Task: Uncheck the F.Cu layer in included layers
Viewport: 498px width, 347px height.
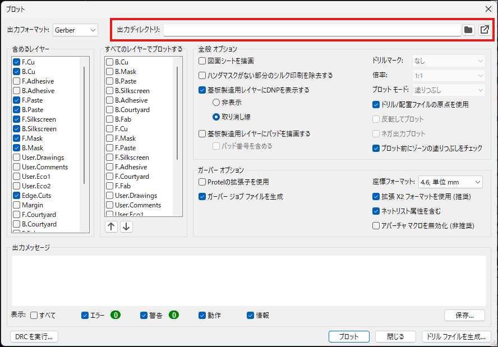Action: (x=17, y=62)
